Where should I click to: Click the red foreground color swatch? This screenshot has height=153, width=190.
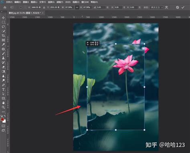(x=2, y=119)
